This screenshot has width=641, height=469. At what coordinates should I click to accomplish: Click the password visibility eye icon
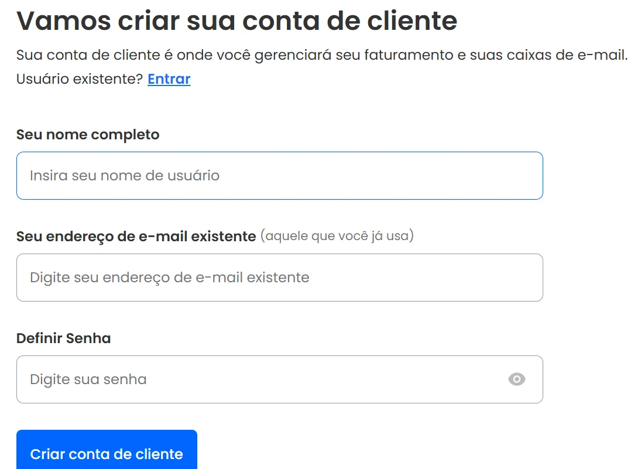pyautogui.click(x=516, y=379)
